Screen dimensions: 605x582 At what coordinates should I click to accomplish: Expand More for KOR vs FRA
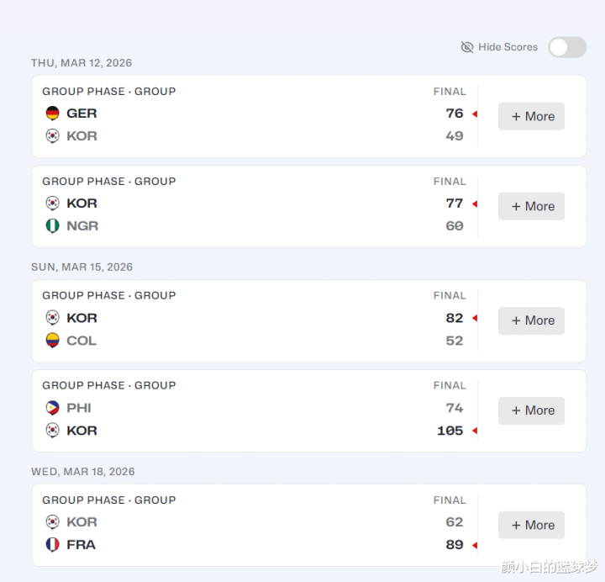(531, 525)
